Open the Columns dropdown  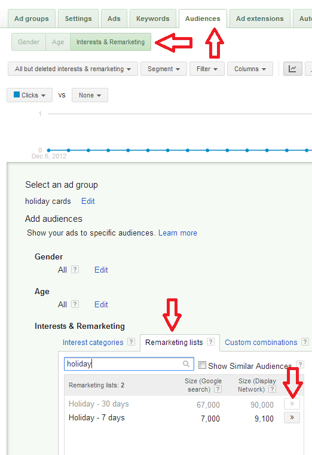tap(250, 69)
